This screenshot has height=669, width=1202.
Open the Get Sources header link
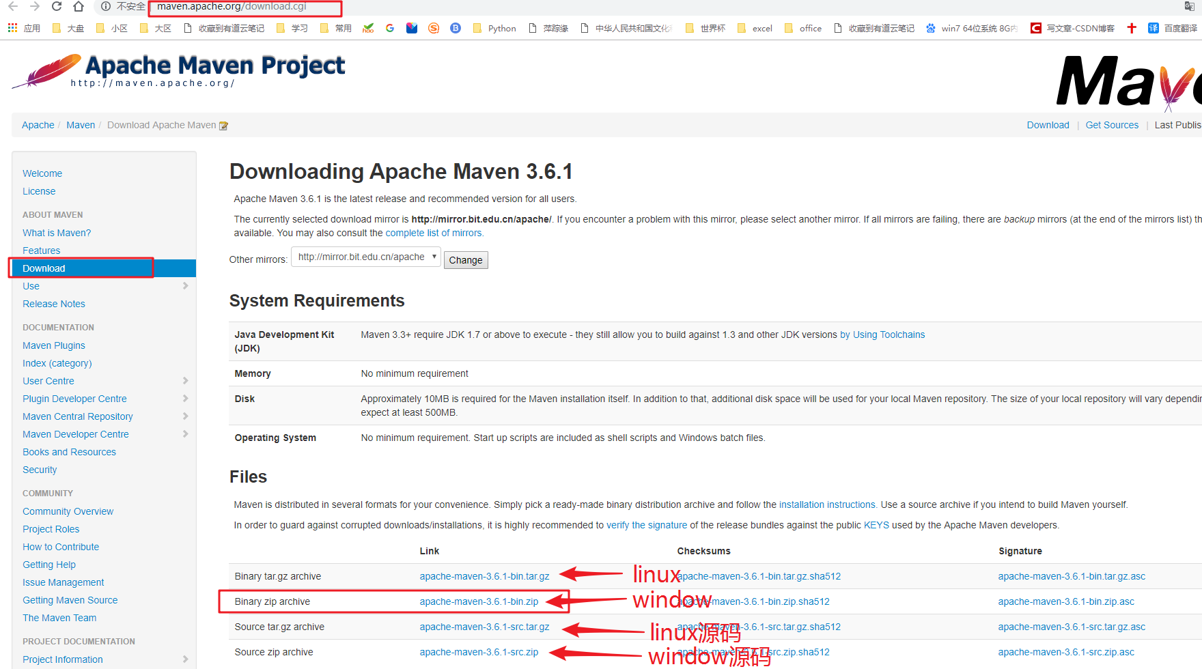tap(1112, 125)
